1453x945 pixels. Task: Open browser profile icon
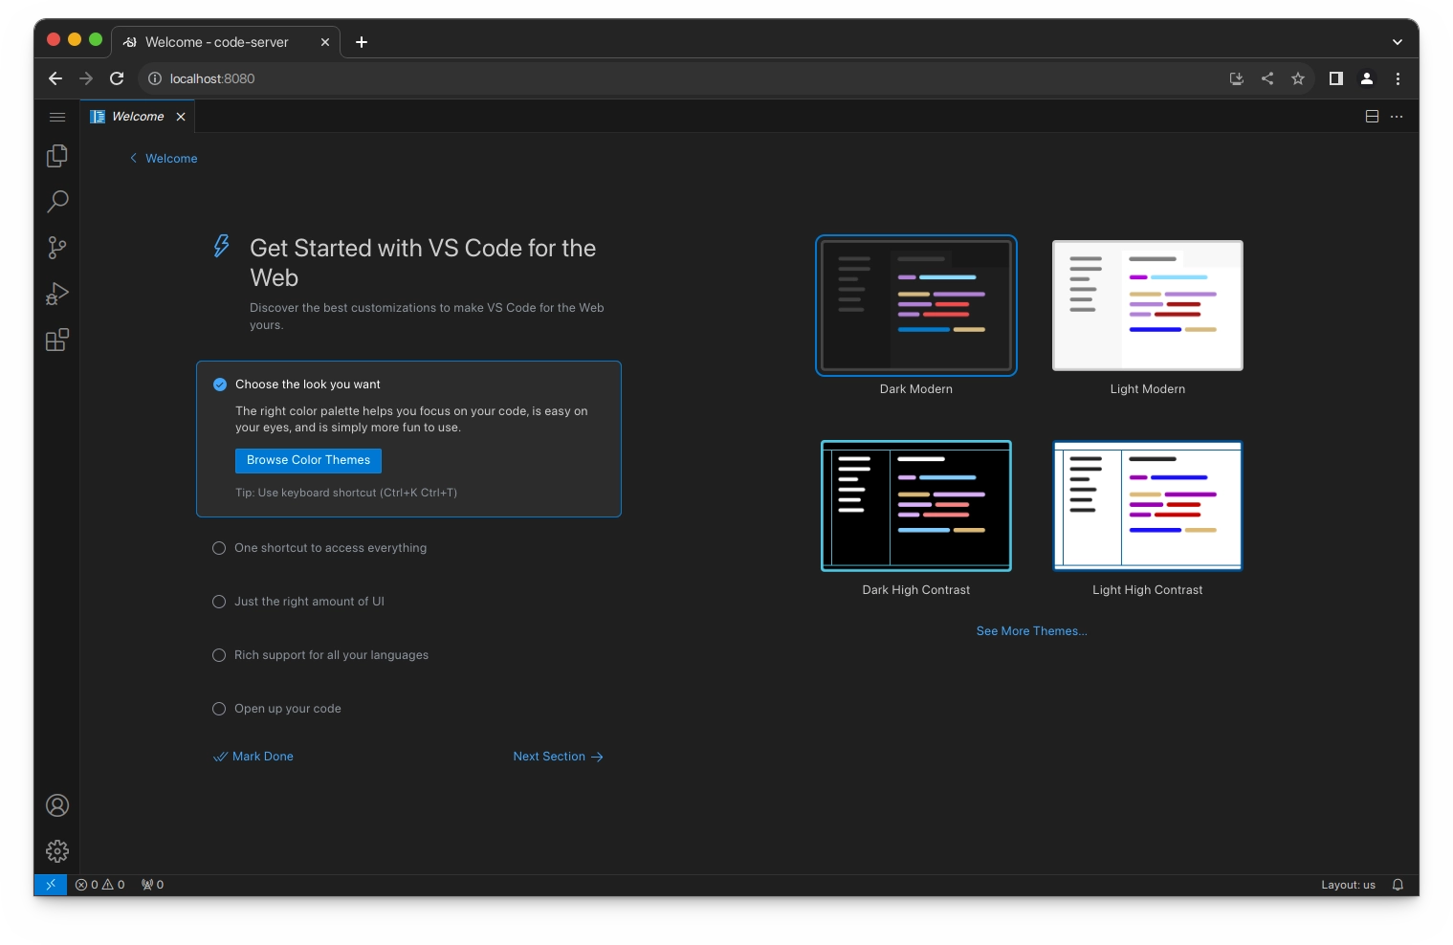click(1367, 78)
